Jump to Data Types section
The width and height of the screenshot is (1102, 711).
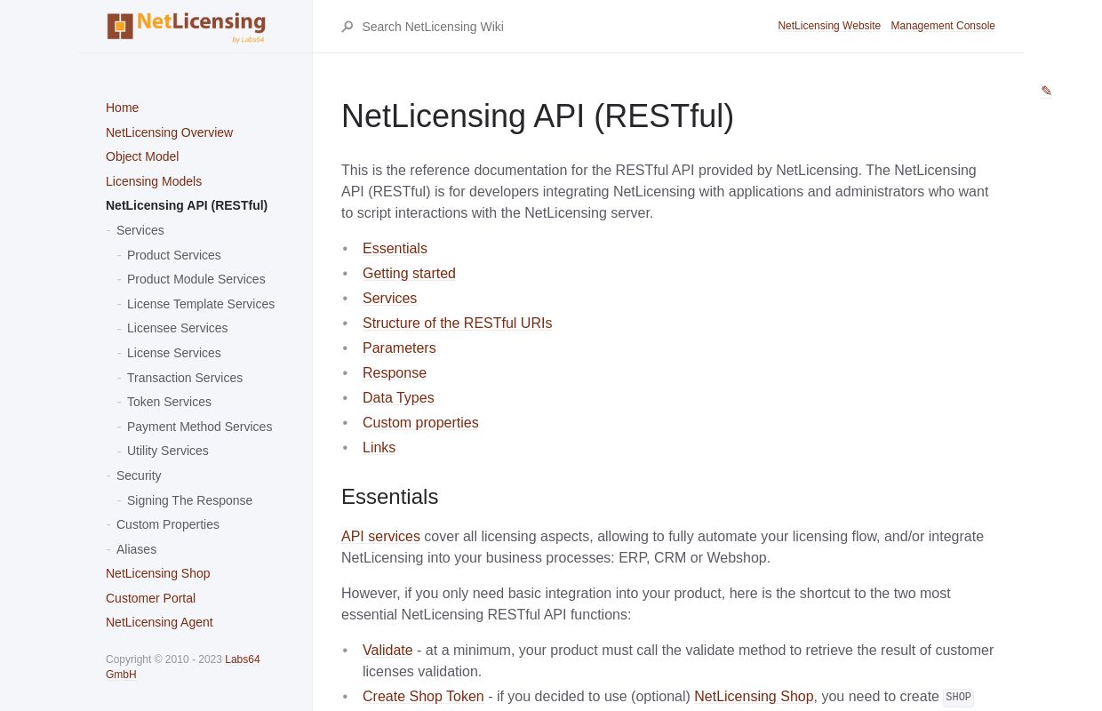tap(398, 398)
